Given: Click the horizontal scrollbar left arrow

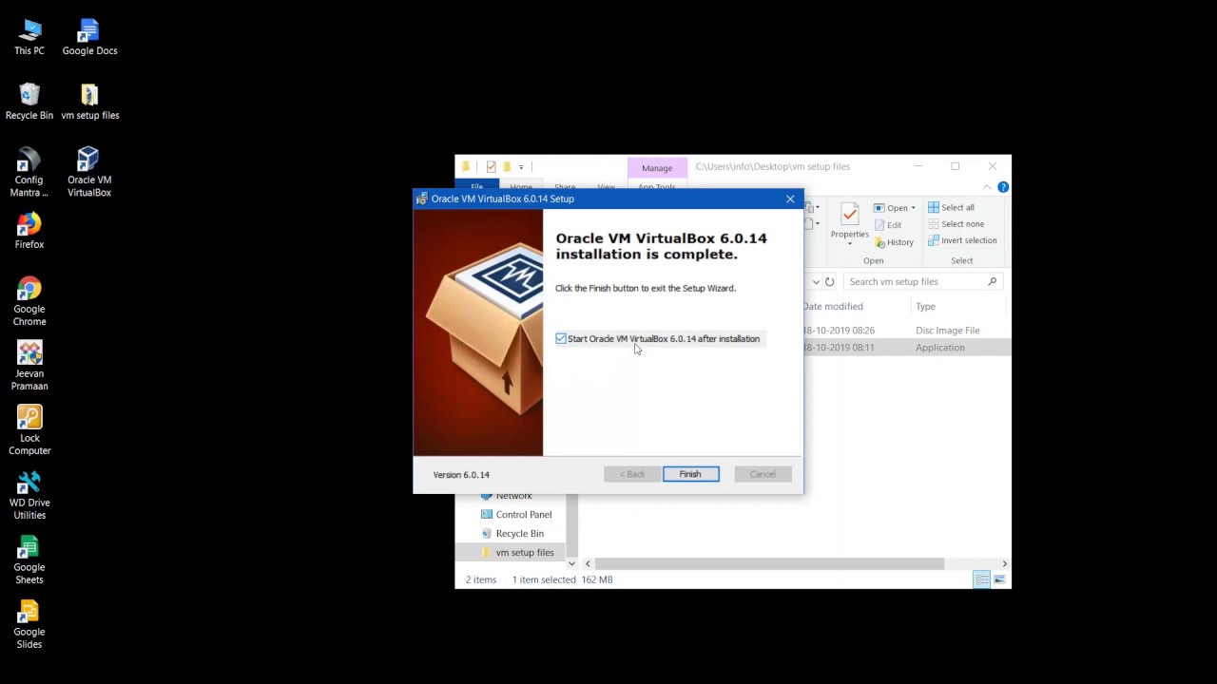Looking at the screenshot, I should (x=588, y=564).
